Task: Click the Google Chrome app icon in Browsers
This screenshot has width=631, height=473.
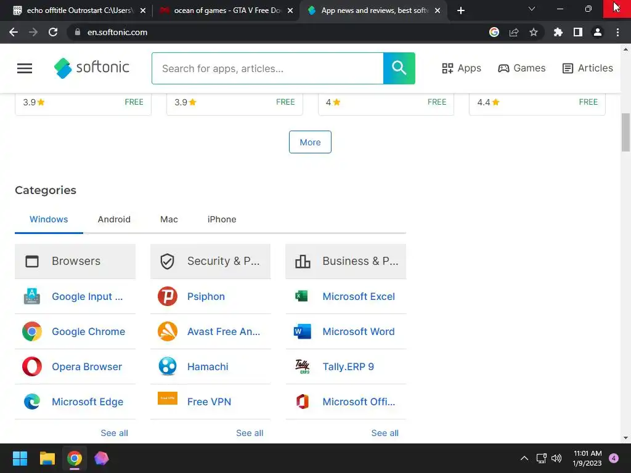Action: (x=32, y=331)
